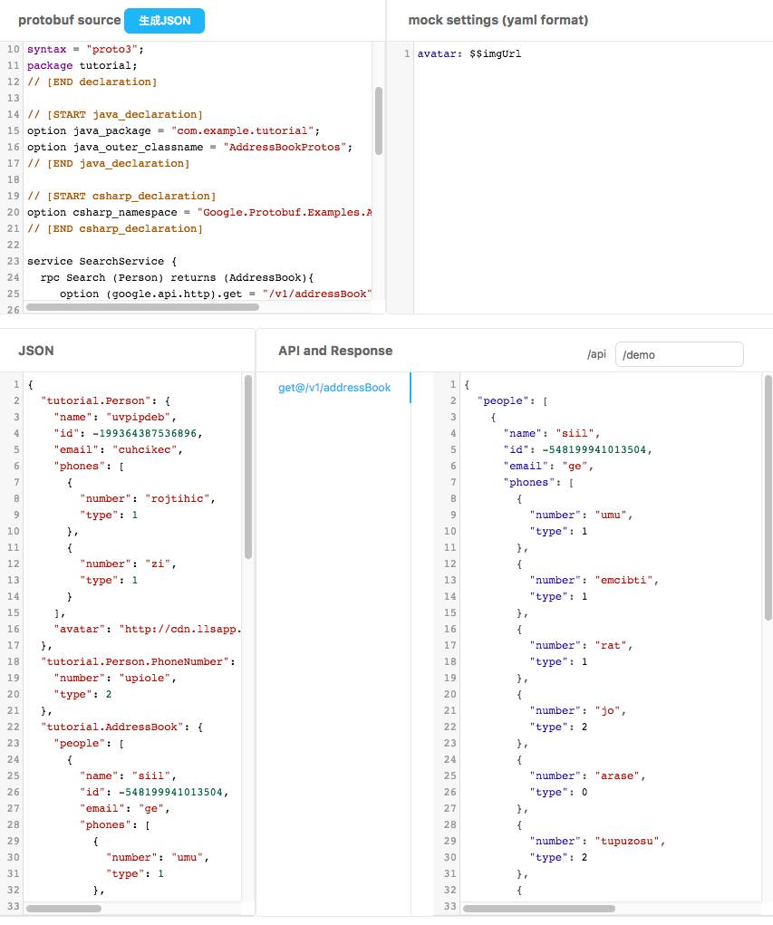Screen dimensions: 773x925
Task: Click the 'JSON' panel heading
Action: click(x=36, y=351)
